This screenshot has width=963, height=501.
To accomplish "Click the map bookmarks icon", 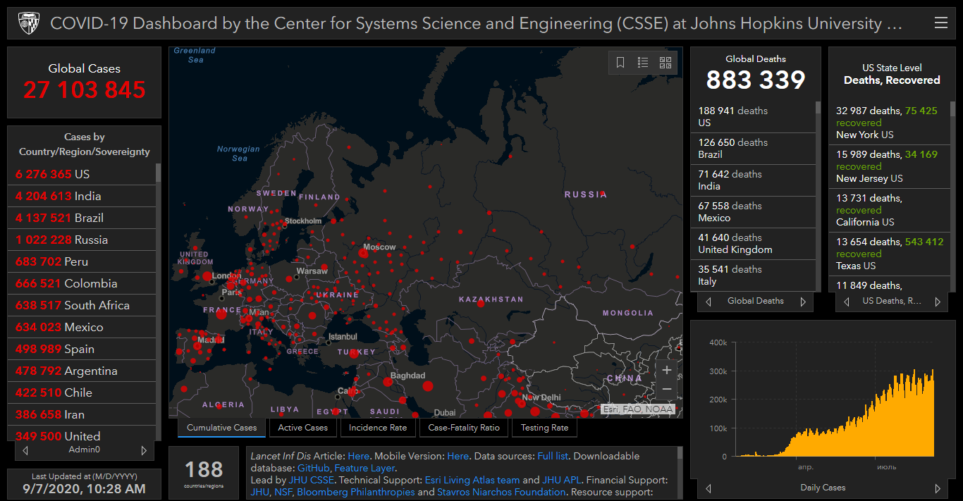I will pos(620,63).
